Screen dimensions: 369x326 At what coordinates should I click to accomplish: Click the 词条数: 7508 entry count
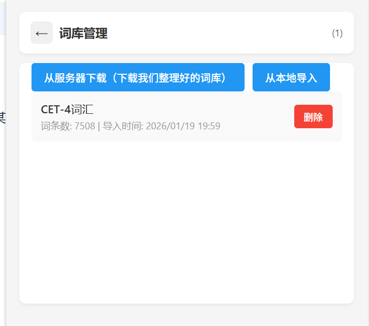point(68,126)
